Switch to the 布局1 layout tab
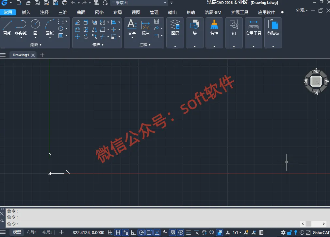Screen dimensions: 330x237 tap(32, 232)
